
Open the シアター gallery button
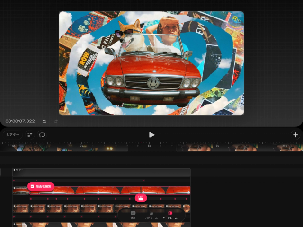13,135
